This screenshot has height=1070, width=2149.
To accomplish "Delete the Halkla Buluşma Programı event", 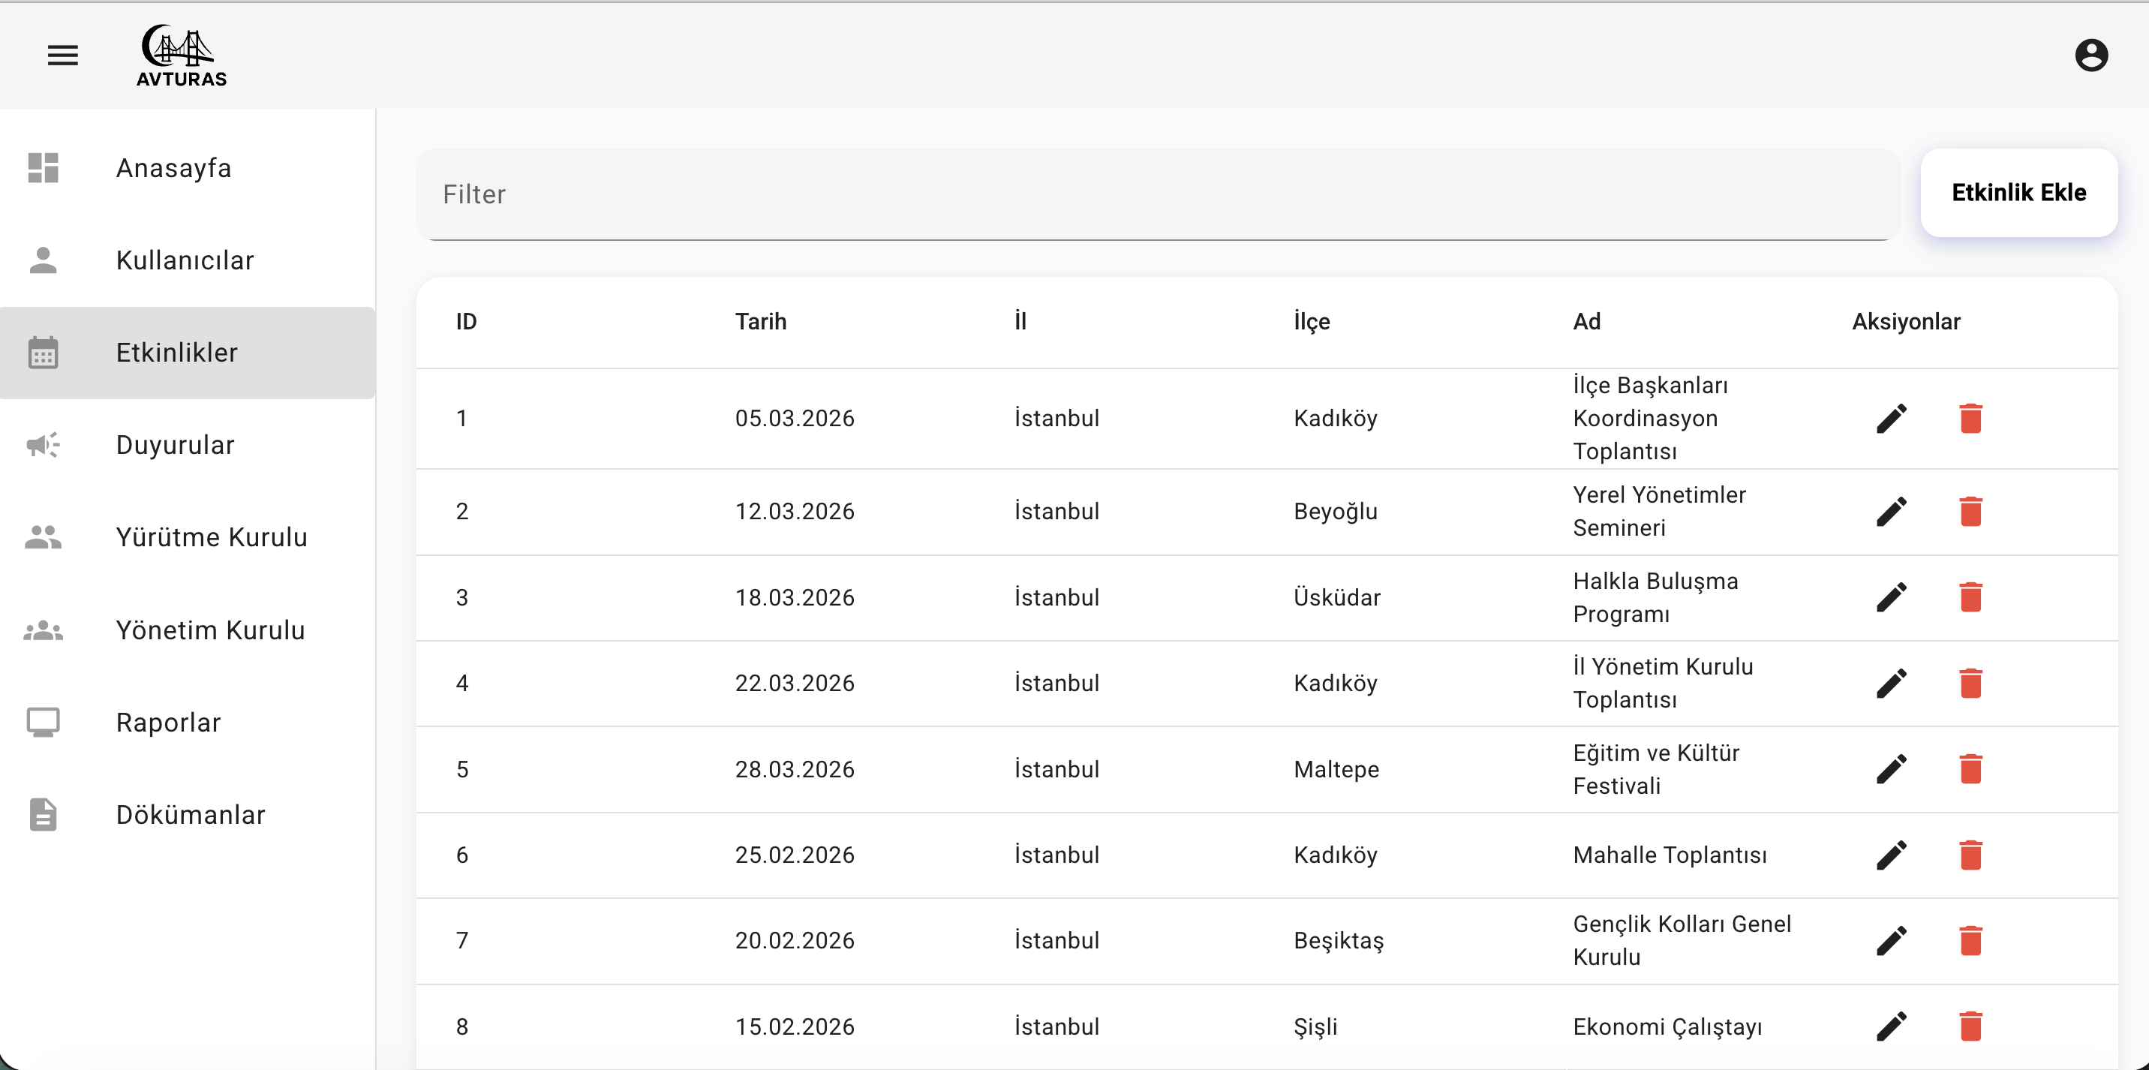I will click(x=1970, y=597).
